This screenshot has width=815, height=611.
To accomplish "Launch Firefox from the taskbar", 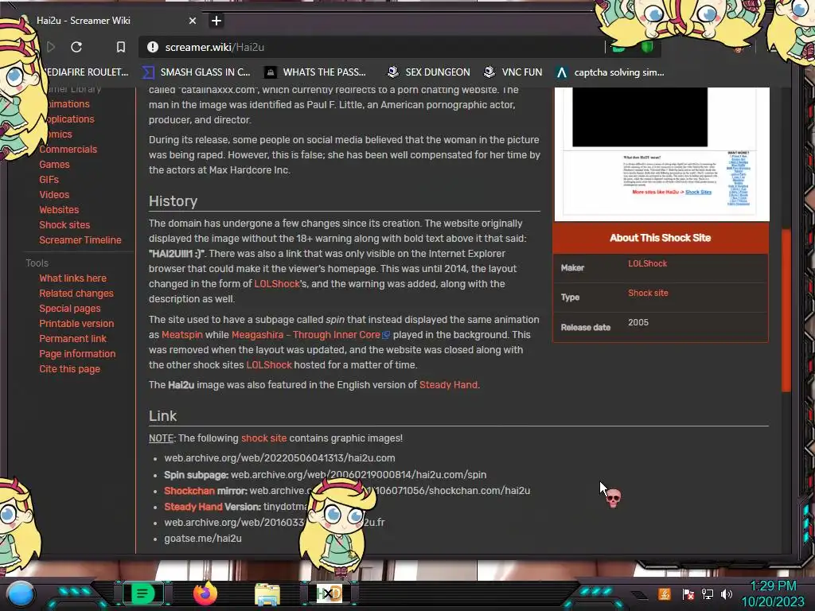I will click(x=205, y=593).
